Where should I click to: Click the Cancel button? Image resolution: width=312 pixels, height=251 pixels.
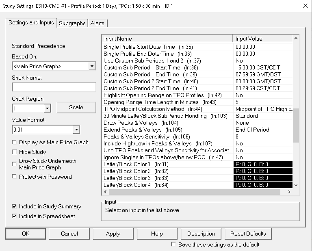[x=69, y=234]
